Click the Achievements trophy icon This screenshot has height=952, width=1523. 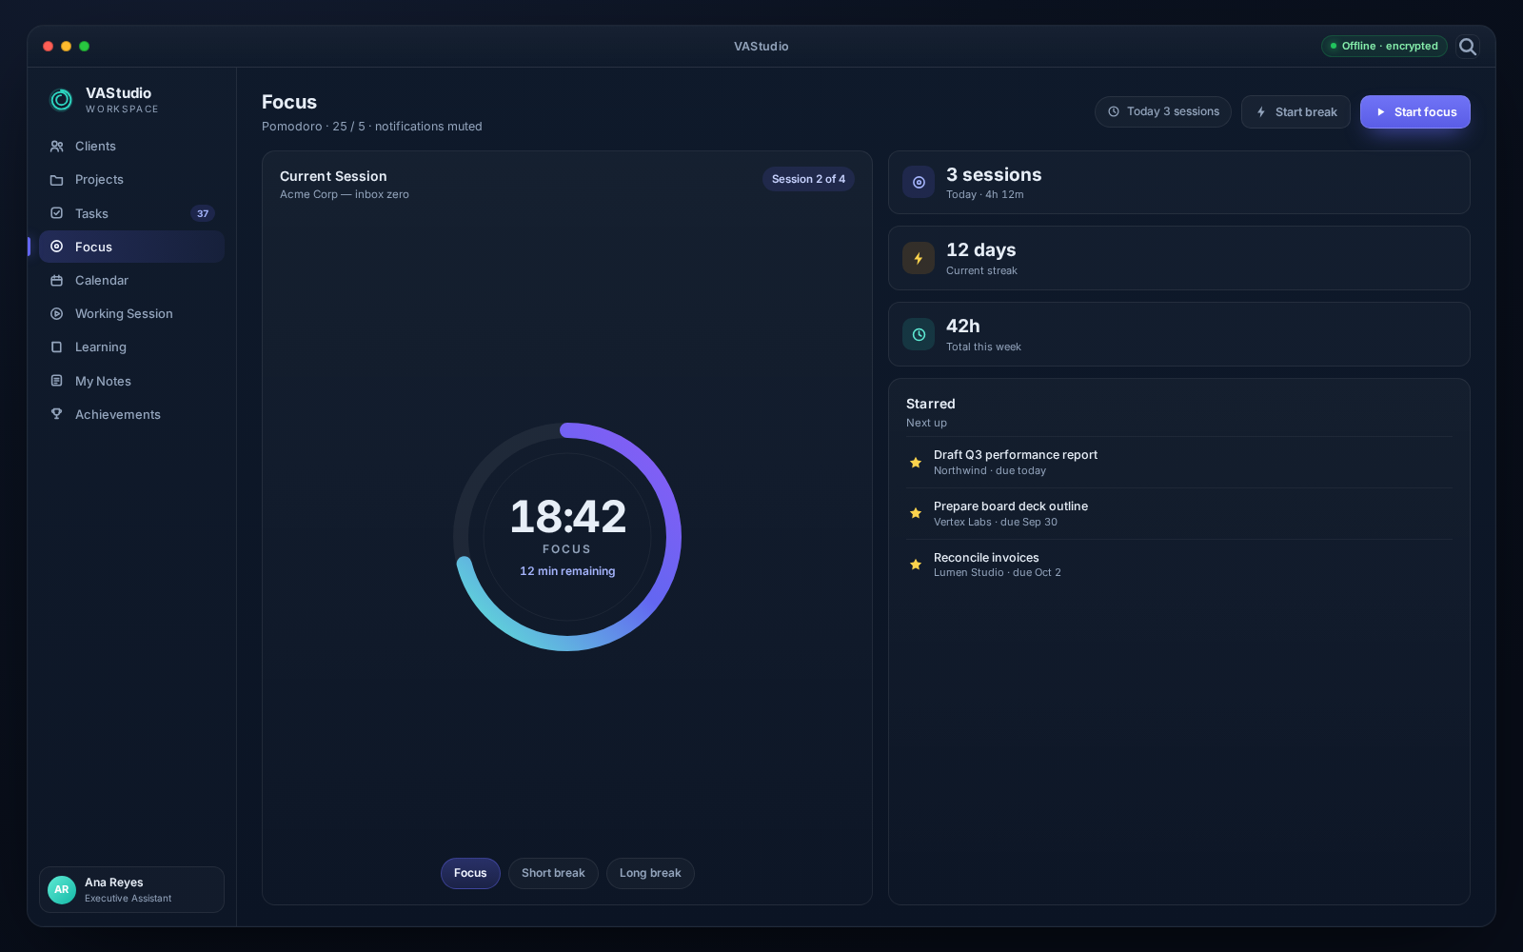(57, 414)
